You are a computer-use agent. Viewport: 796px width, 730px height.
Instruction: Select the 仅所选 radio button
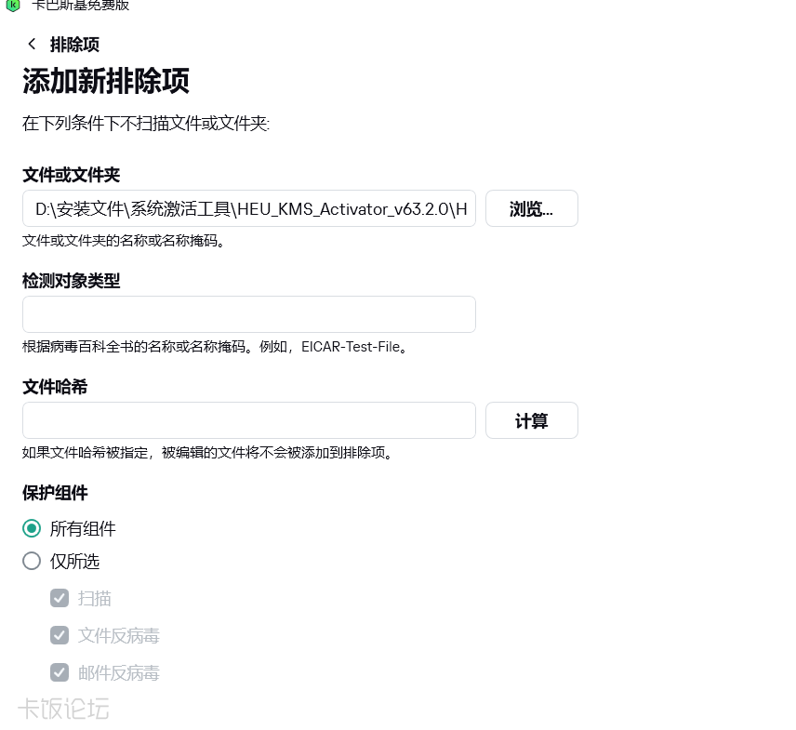32,561
